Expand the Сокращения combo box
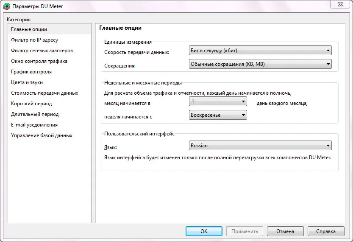353x242 pixels. pos(260,64)
